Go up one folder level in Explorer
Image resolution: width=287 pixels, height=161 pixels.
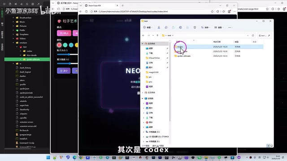157,35
